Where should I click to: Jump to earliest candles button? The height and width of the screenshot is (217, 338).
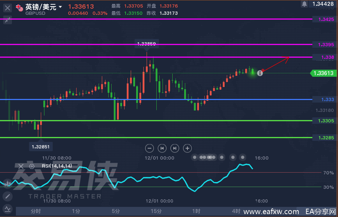[x=162, y=148]
